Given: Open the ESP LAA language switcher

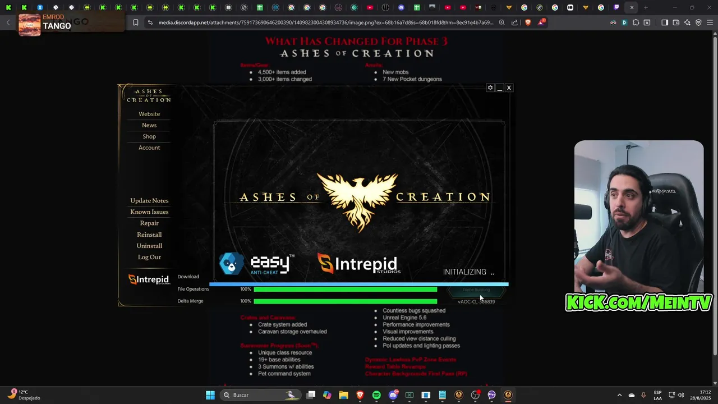Looking at the screenshot, I should [657, 395].
